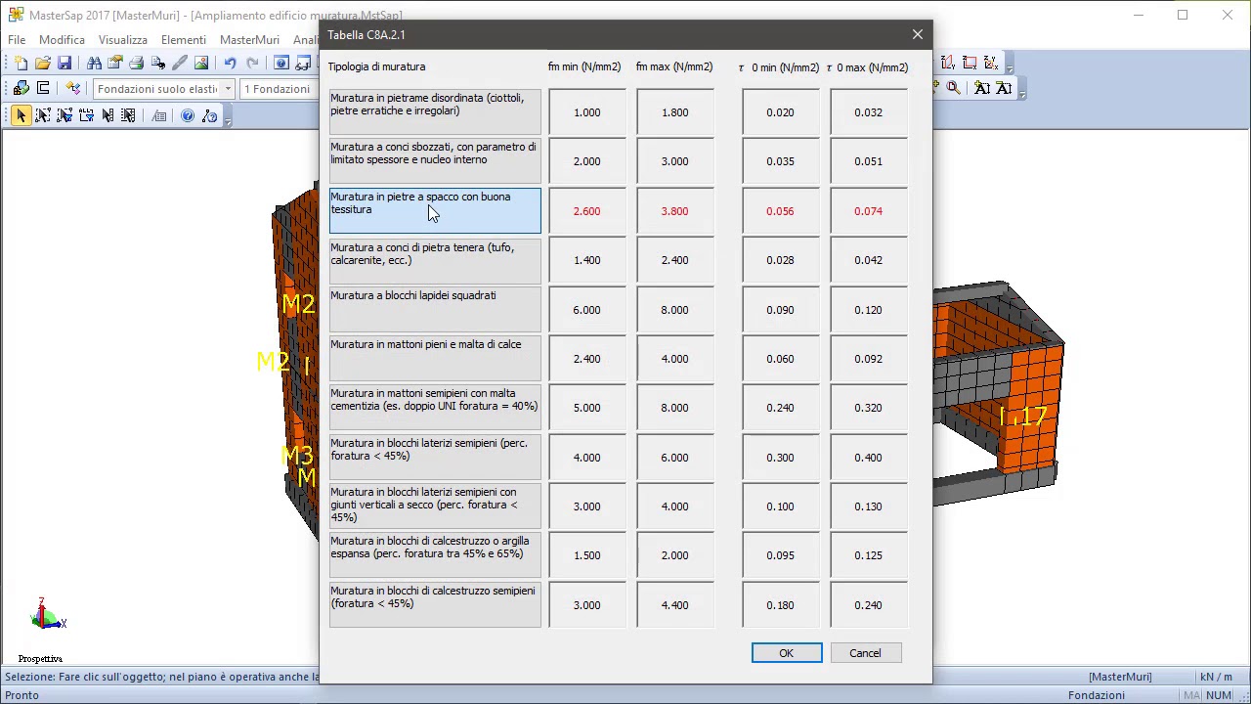The width and height of the screenshot is (1251, 704).
Task: Open the Fondazioni suolo elastico dropdown
Action: pos(228,89)
